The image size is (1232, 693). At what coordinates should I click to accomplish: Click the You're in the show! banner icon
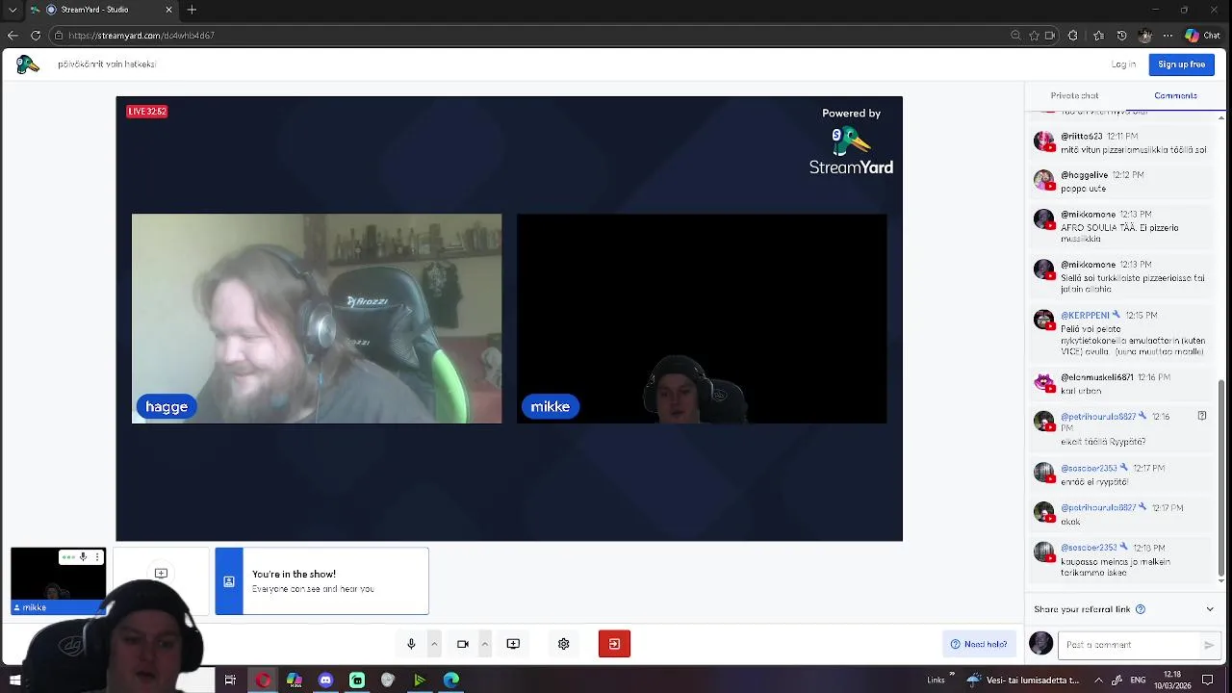[229, 581]
